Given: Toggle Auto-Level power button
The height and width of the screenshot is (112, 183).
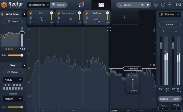Looking at the screenshot, I should (x=3, y=14).
